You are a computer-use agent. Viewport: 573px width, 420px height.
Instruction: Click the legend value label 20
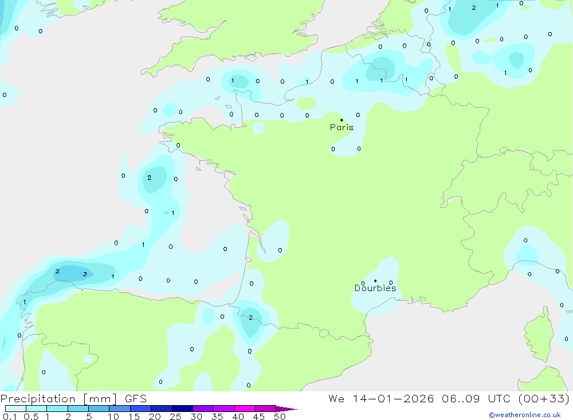coord(155,417)
